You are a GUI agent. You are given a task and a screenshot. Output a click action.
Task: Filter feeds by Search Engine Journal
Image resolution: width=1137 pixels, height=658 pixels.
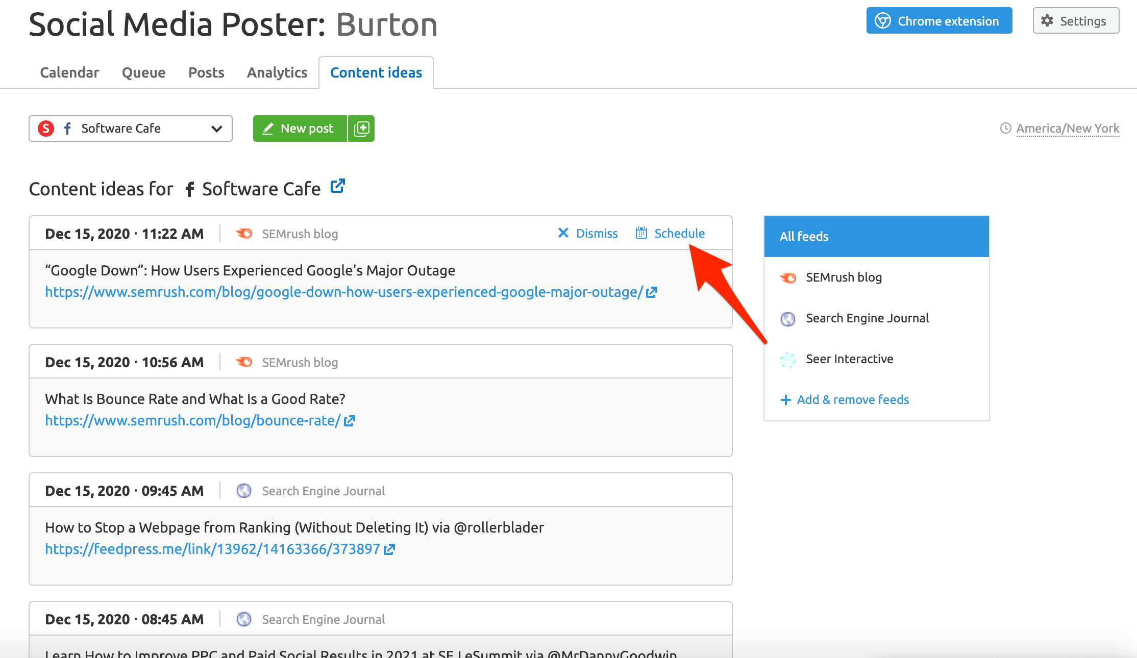[x=867, y=318]
